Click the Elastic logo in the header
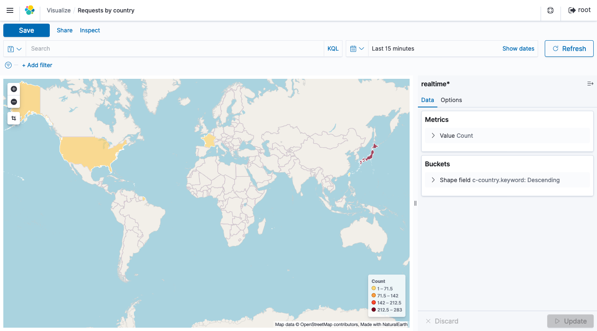Image resolution: width=597 pixels, height=331 pixels. point(29,10)
